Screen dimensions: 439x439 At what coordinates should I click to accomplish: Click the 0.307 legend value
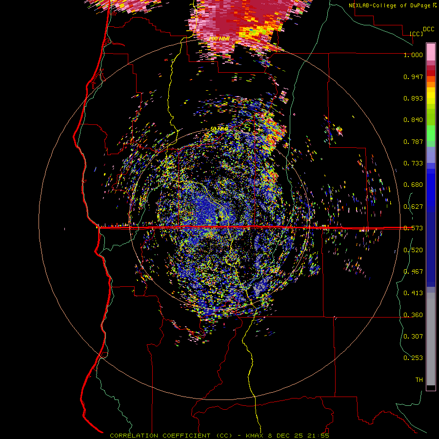tap(413, 336)
